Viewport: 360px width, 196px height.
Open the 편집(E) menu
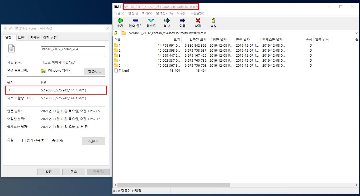pyautogui.click(x=133, y=13)
